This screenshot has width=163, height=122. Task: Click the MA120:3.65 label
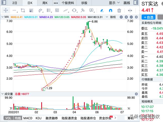[x=62, y=17]
